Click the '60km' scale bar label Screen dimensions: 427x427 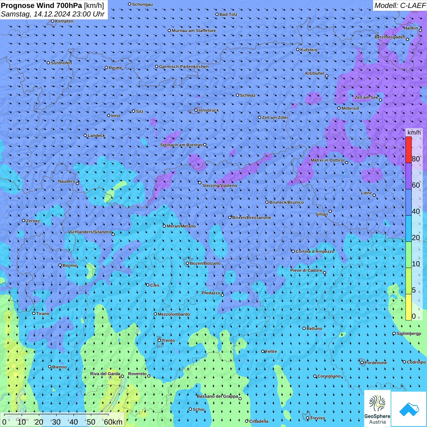coord(113,422)
